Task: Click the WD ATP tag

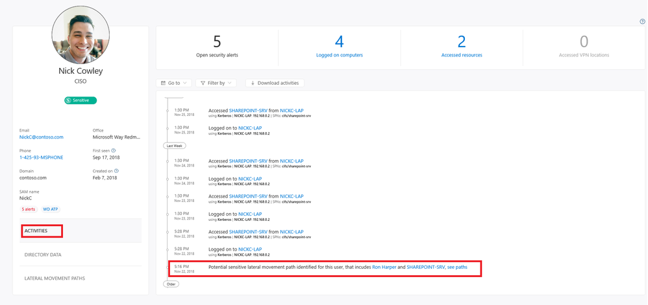Action: [x=51, y=209]
